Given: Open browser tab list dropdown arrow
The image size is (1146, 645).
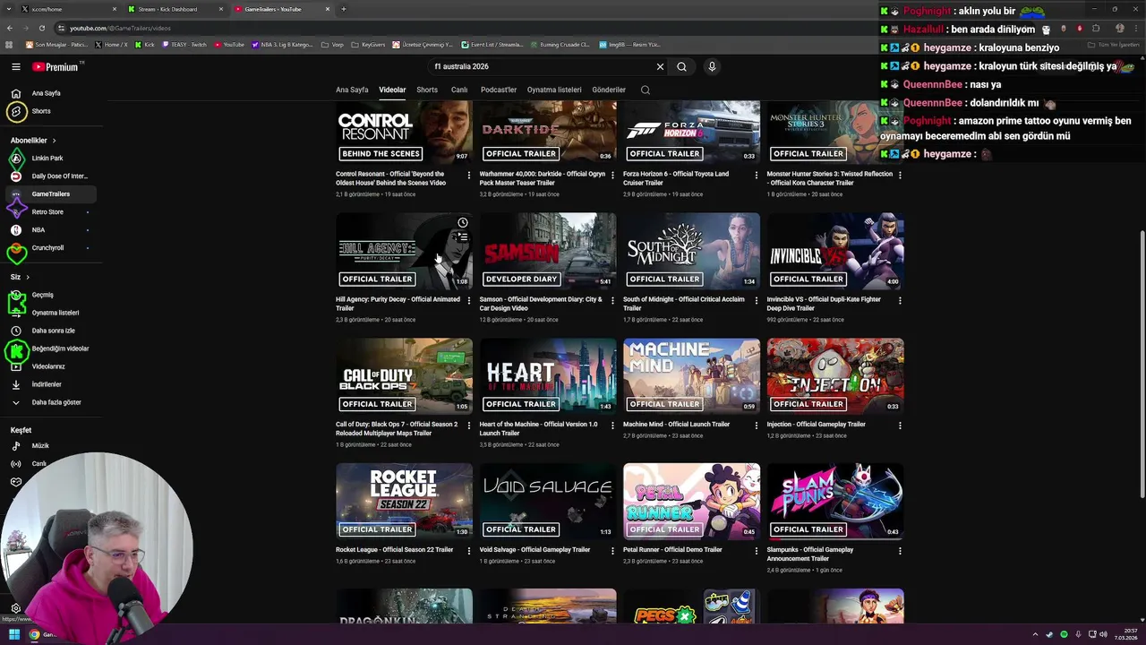Looking at the screenshot, I should [9, 9].
